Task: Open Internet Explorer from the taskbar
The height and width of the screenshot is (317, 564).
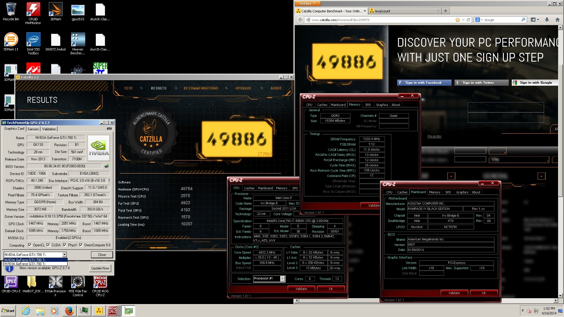Action: pos(26,311)
